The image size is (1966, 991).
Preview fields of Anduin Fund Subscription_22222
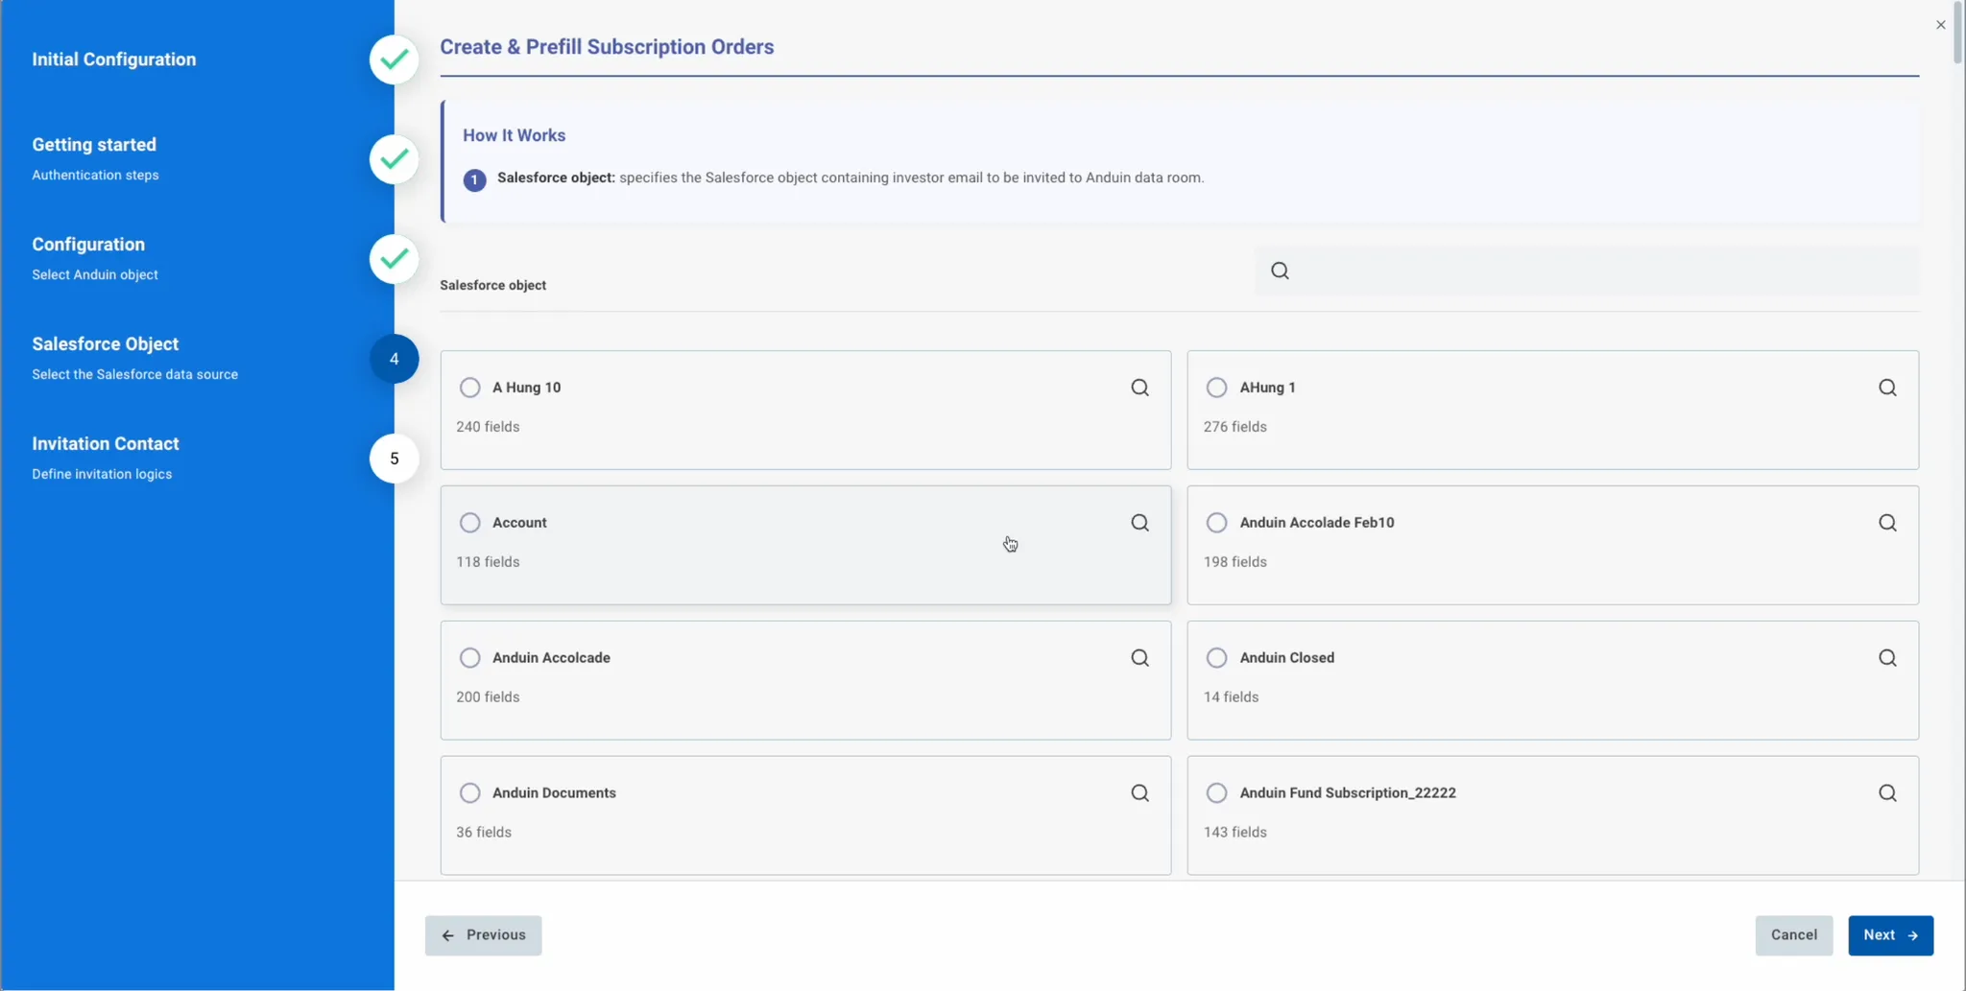(x=1887, y=793)
